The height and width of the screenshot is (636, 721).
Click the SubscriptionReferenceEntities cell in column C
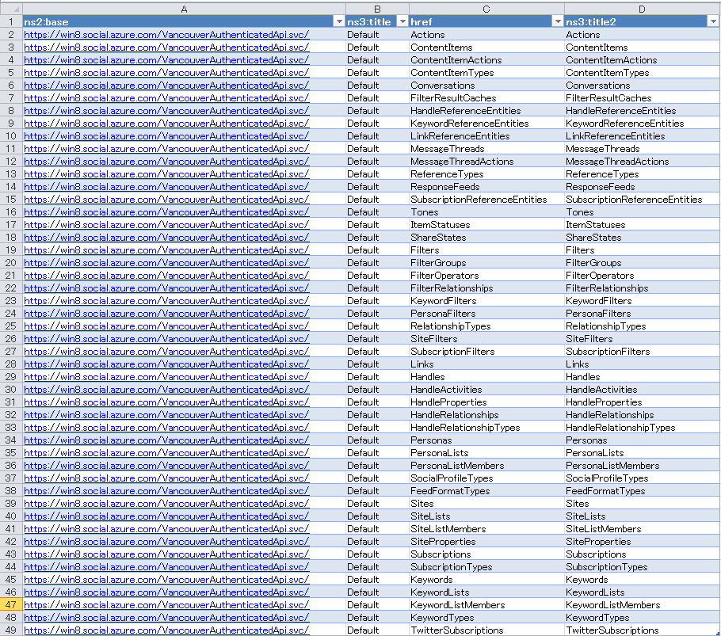479,200
